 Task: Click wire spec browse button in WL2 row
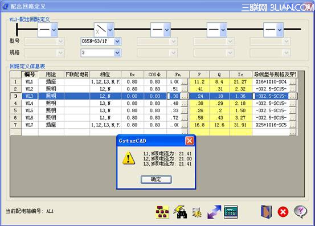coord(293,89)
